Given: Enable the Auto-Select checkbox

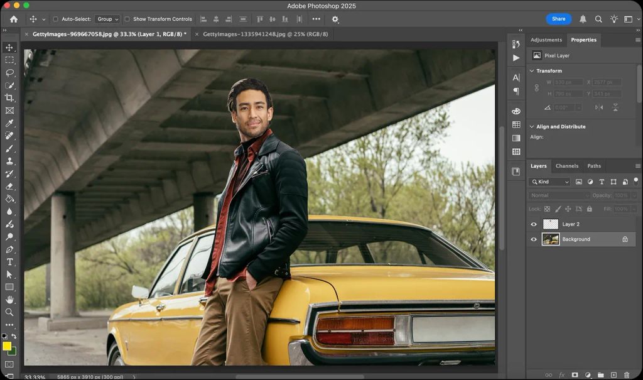Looking at the screenshot, I should click(x=55, y=19).
